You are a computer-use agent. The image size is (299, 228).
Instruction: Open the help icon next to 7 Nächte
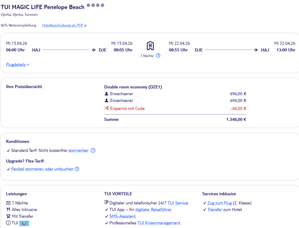tap(158, 56)
